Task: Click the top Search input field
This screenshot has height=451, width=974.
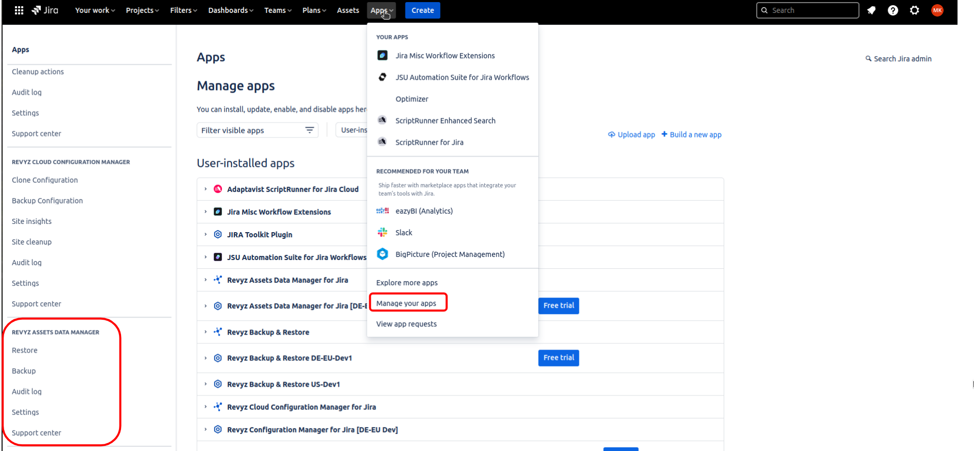Action: tap(808, 10)
